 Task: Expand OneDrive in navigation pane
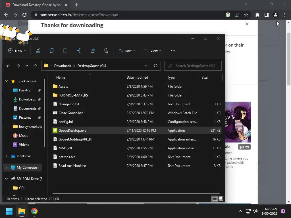[x=6, y=156]
